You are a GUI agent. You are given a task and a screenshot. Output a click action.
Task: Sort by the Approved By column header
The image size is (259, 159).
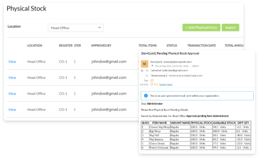[x=101, y=45]
